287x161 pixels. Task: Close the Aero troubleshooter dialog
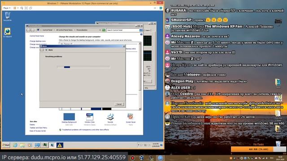(124, 46)
